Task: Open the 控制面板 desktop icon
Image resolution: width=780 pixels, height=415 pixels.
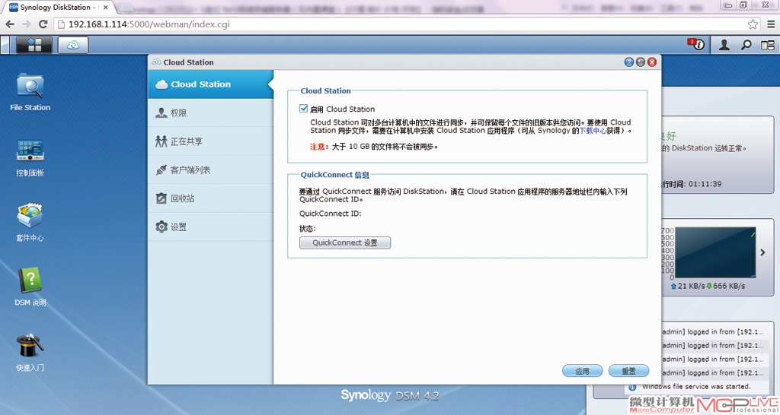Action: point(30,158)
